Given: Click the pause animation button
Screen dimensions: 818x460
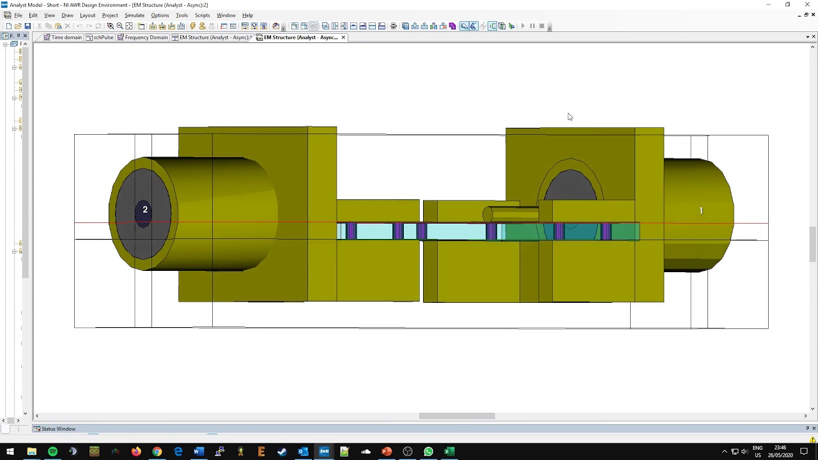Looking at the screenshot, I should (532, 26).
